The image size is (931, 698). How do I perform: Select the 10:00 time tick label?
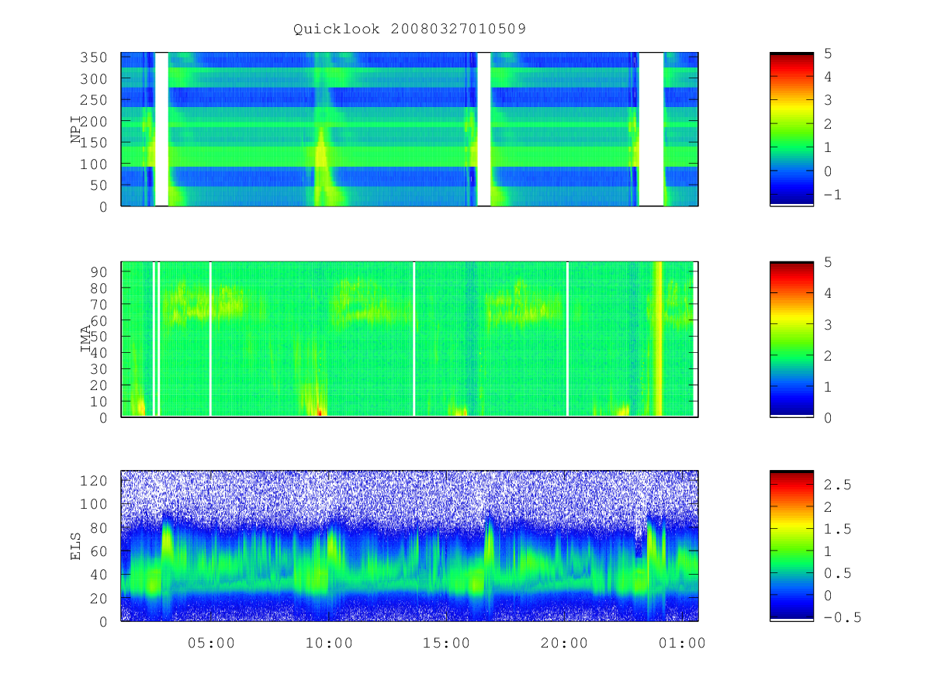click(330, 643)
